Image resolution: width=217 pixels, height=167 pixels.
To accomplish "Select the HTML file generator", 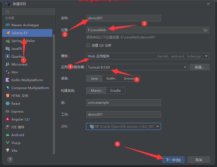I will [x=27, y=96].
